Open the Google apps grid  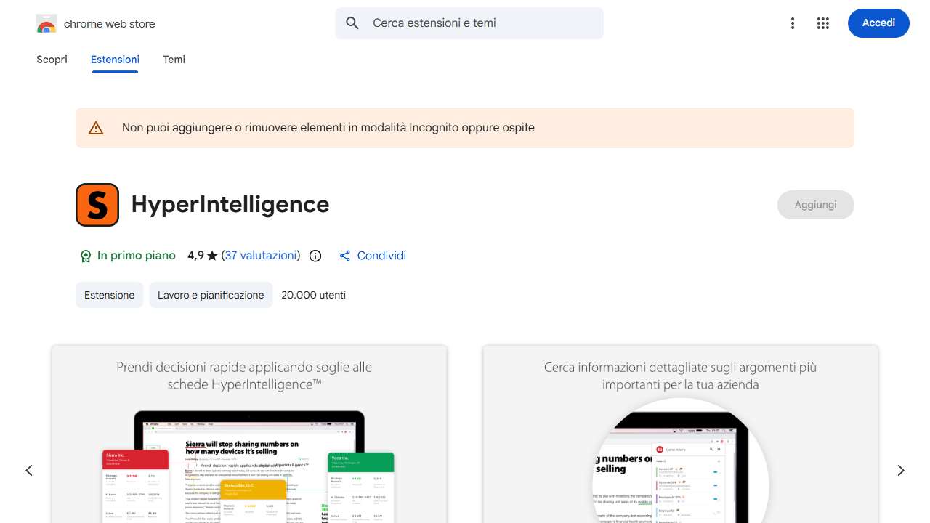pyautogui.click(x=823, y=23)
